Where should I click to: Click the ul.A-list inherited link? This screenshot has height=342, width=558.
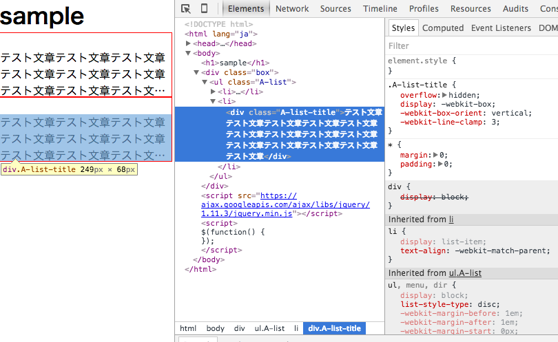pos(465,273)
